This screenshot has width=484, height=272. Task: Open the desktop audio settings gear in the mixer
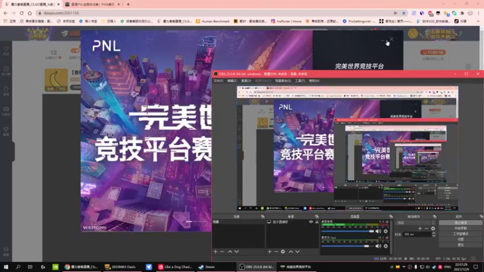point(385,232)
